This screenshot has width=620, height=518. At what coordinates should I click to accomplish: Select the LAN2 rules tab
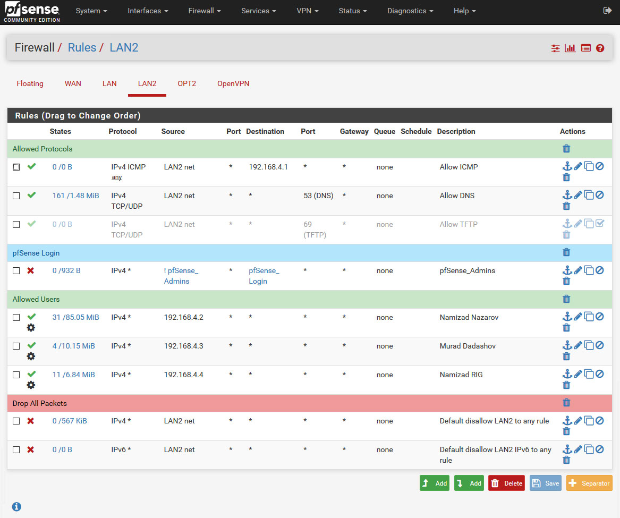(147, 84)
